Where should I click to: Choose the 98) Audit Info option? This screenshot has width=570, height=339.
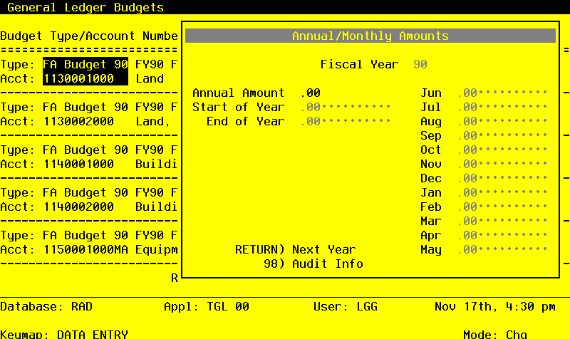(313, 264)
